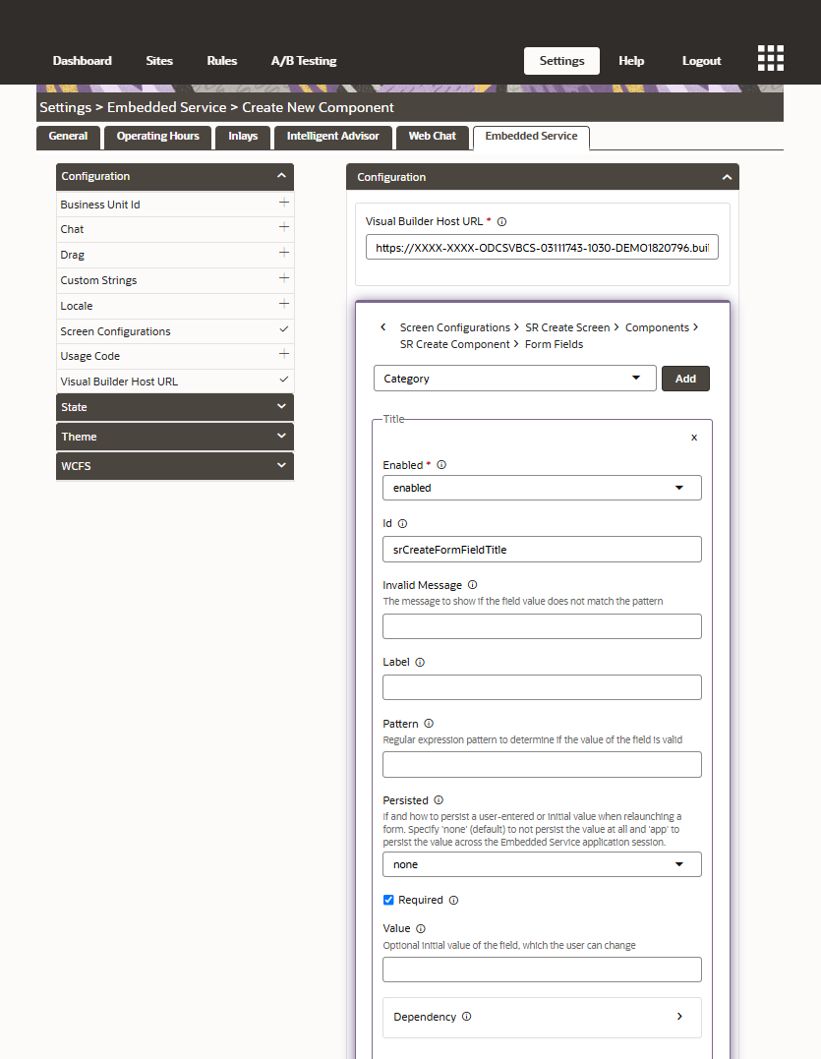Click the Add button
This screenshot has height=1059, width=821.
[685, 378]
